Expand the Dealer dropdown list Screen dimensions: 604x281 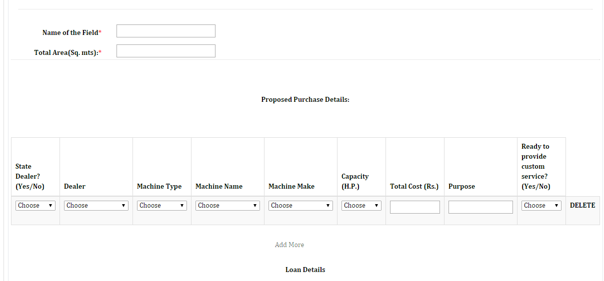96,206
